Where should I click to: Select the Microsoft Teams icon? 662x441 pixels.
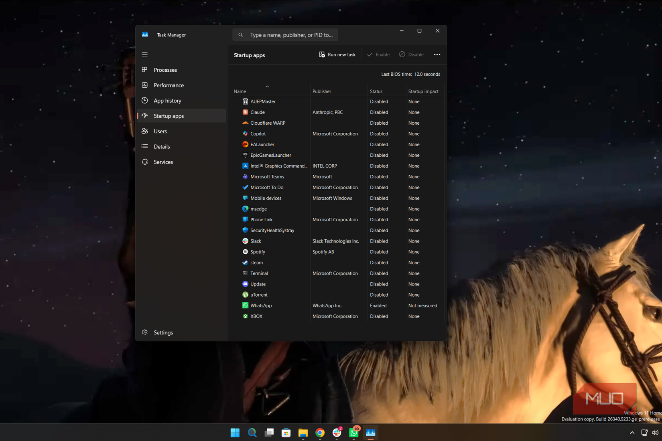tap(245, 176)
